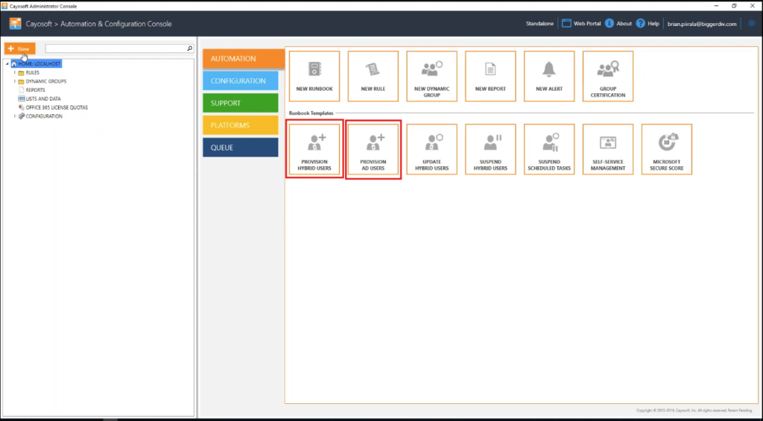Click the tree search input field
The width and height of the screenshot is (763, 421).
point(116,48)
